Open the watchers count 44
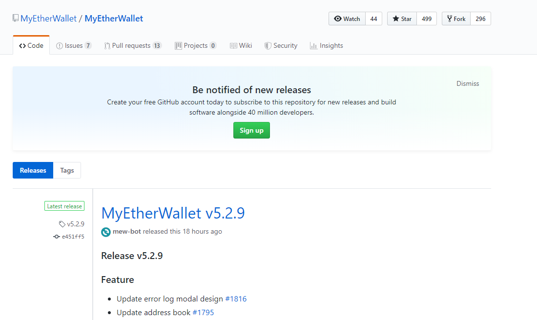The width and height of the screenshot is (537, 320). (x=373, y=19)
